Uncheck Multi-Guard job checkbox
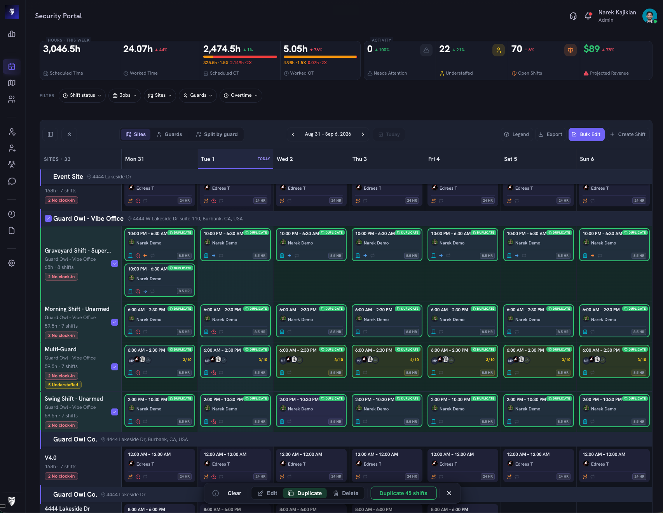This screenshot has height=513, width=663. 115,367
